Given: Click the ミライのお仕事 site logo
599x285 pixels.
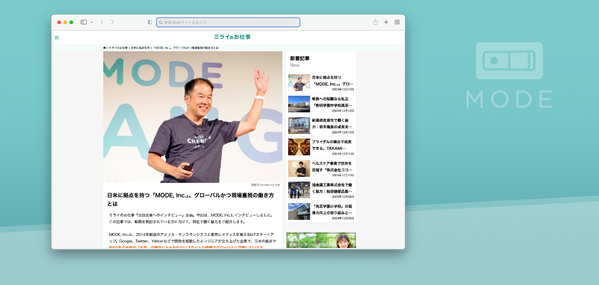Looking at the screenshot, I should click(x=232, y=37).
